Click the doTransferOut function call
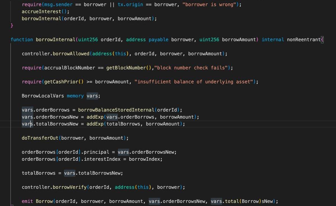Screen dimensions: 336x206 click(41, 138)
